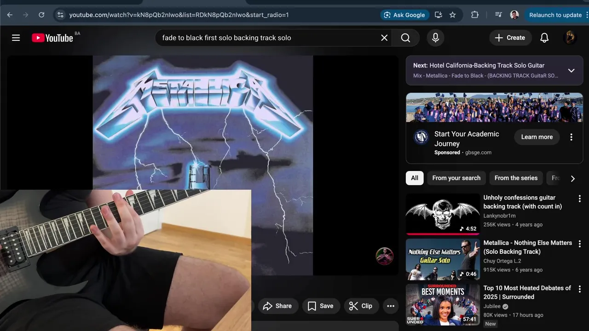Viewport: 589px width, 331px height.
Task: Open Top 10 Most Heated Debates thumbnail
Action: [x=443, y=304]
